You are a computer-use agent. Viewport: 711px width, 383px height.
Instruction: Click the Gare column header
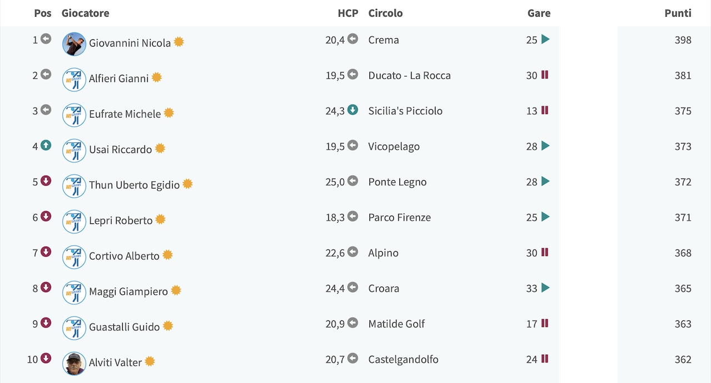539,13
